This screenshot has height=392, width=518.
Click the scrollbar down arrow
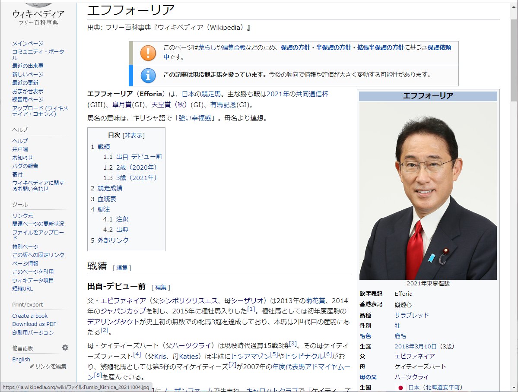click(514, 388)
